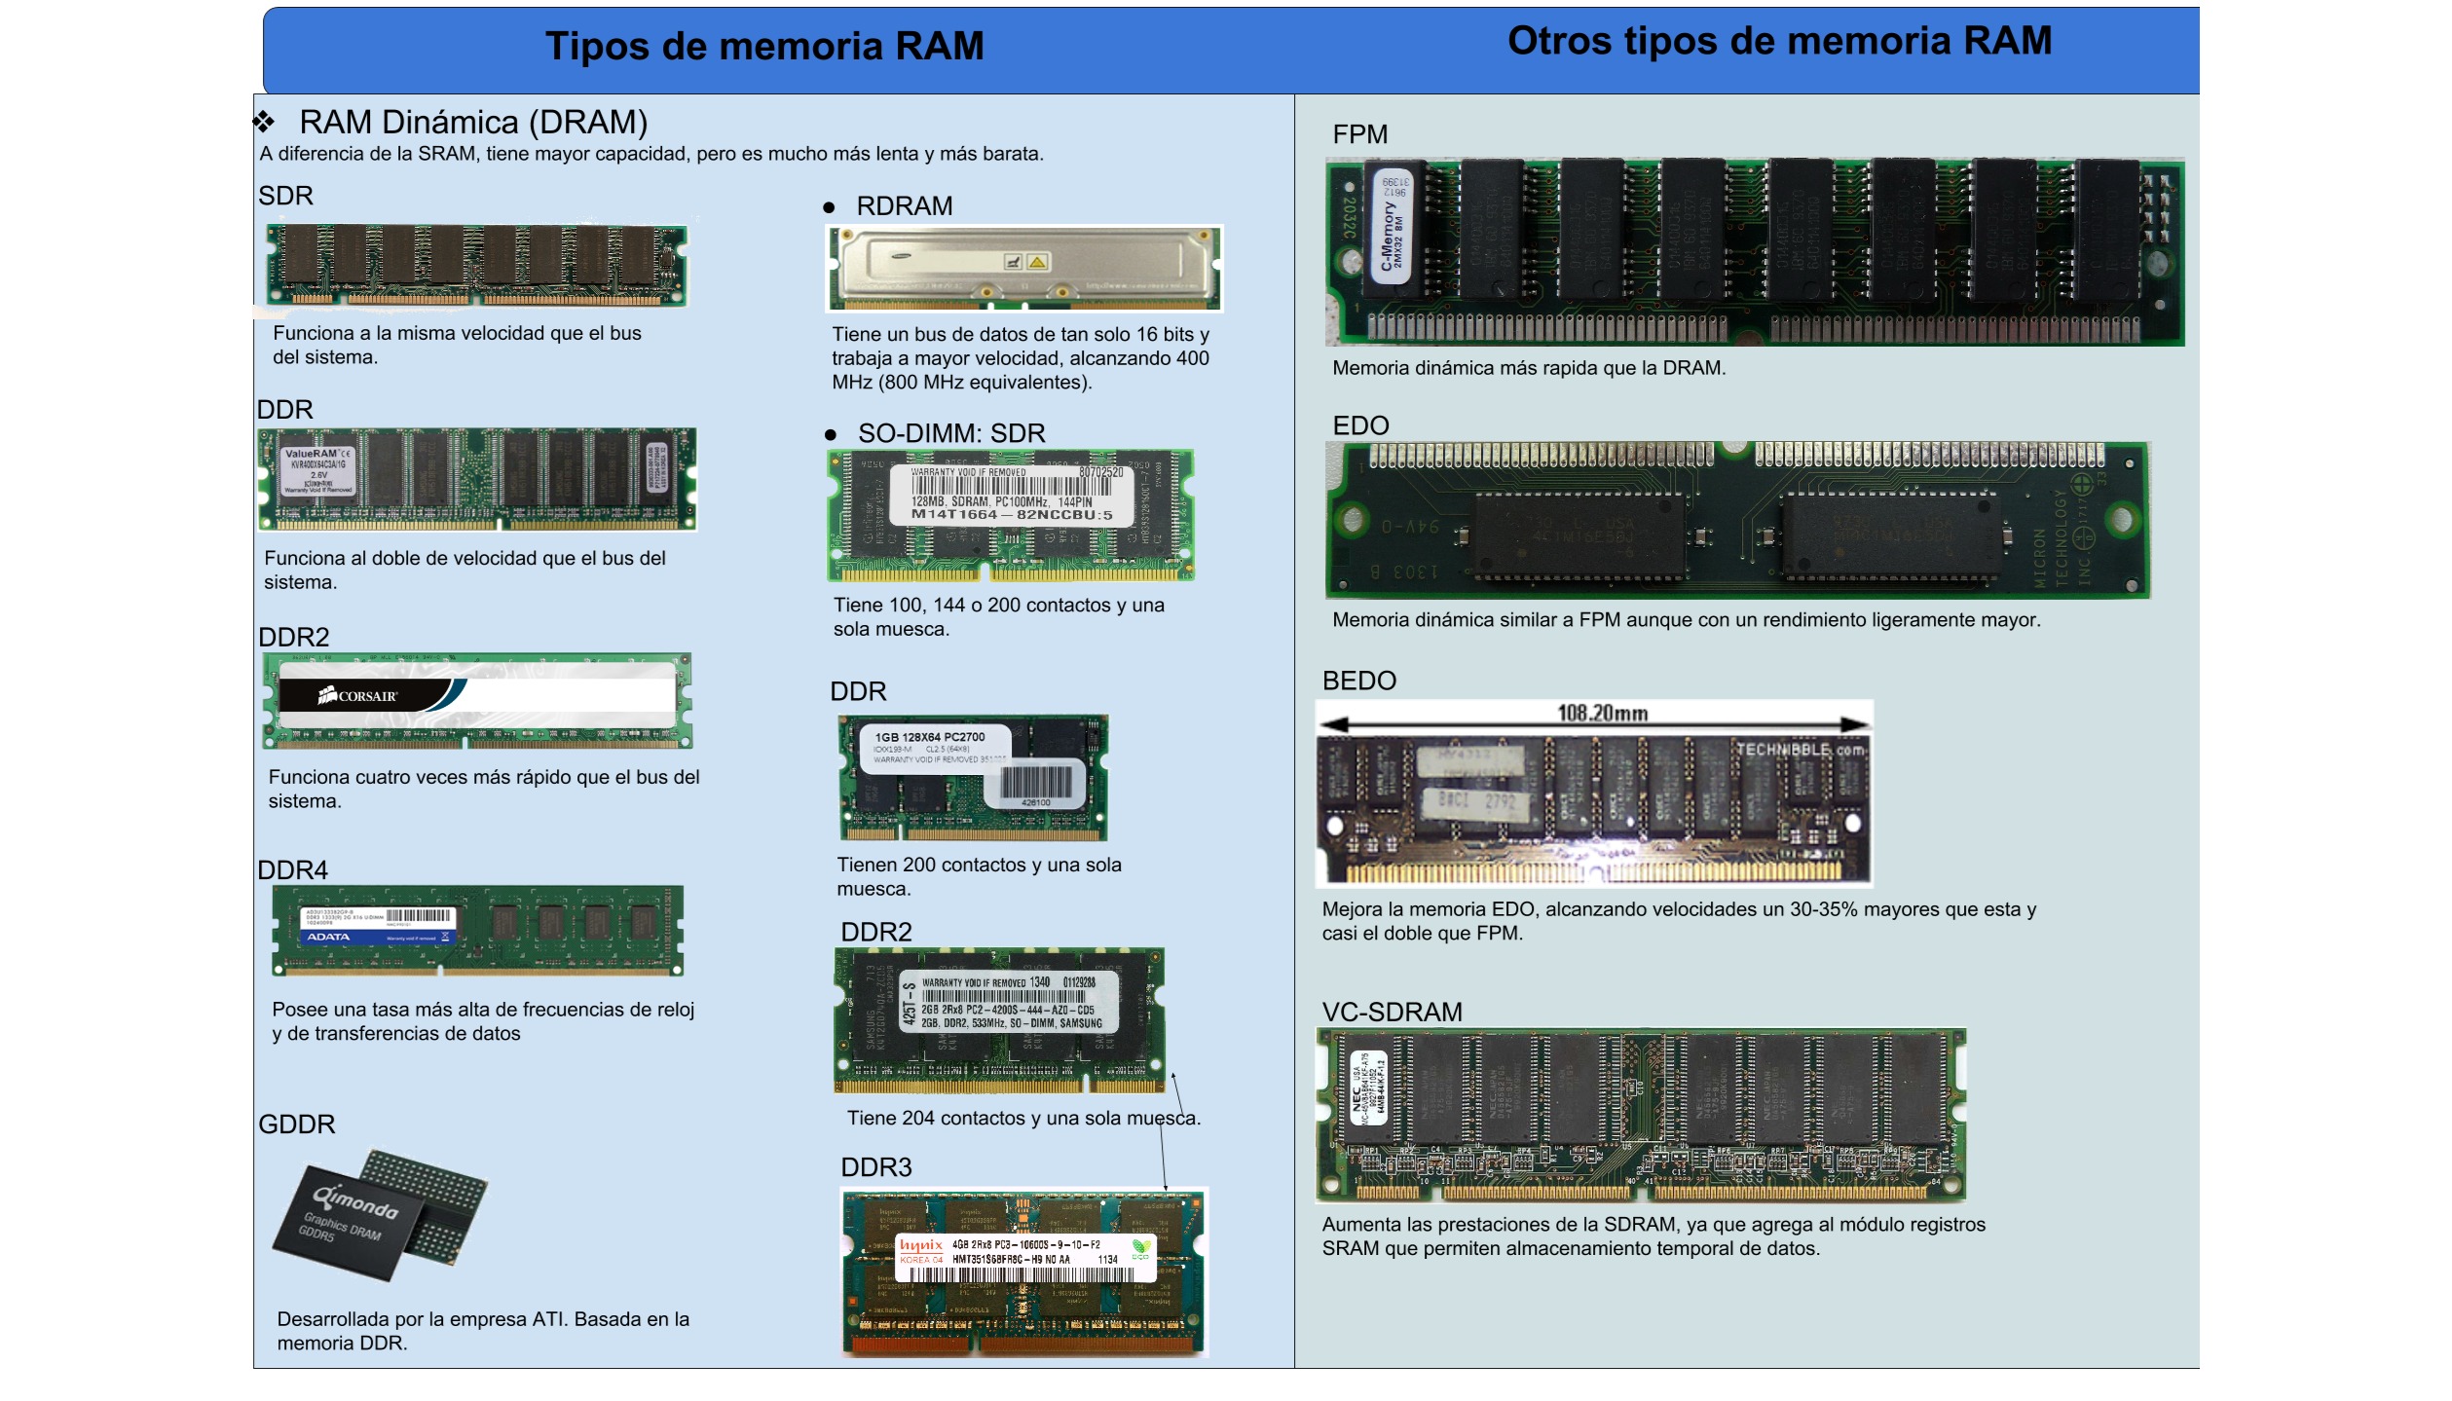The image size is (2452, 1401).
Task: Click the FPM C-Memory module image
Action: tap(1754, 251)
